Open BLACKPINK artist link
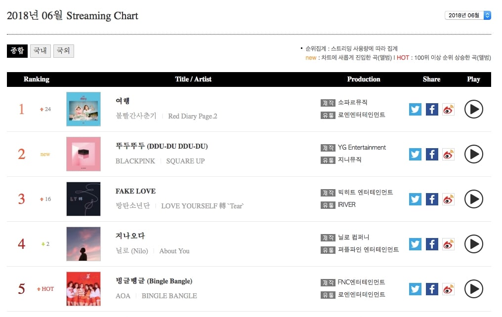The image size is (502, 317). point(135,161)
